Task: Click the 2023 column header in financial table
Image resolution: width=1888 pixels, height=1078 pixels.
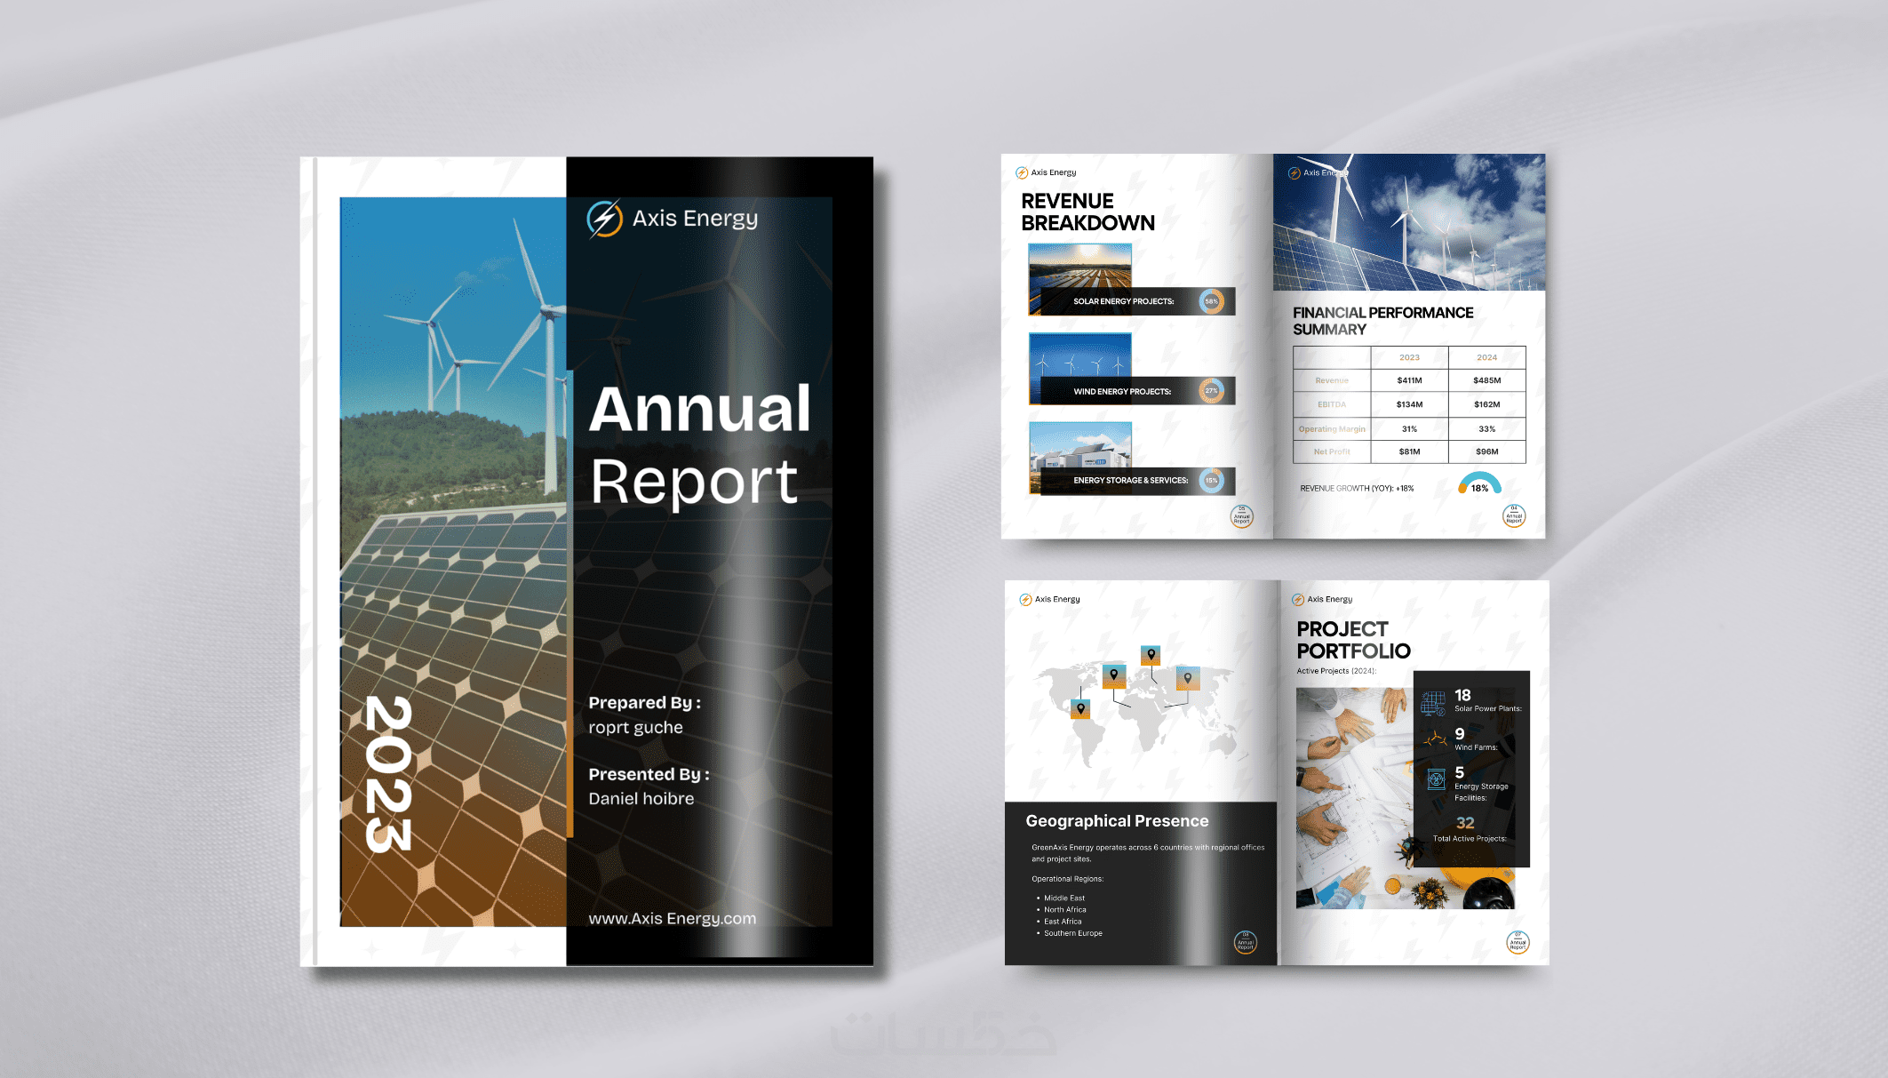Action: [x=1409, y=357]
